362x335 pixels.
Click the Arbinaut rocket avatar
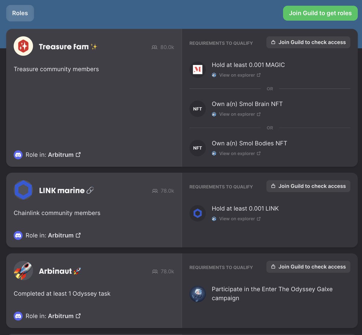[x=23, y=271]
